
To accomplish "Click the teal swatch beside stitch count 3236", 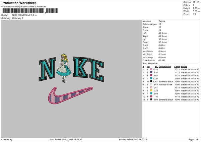I will [x=151, y=78].
